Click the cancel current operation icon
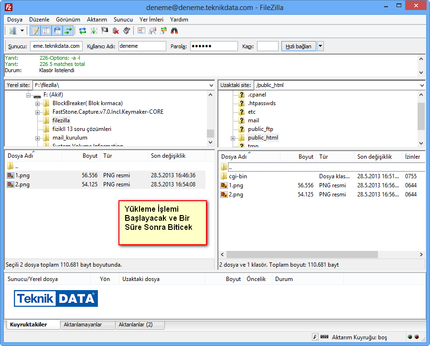The height and width of the screenshot is (346, 430). (x=105, y=31)
